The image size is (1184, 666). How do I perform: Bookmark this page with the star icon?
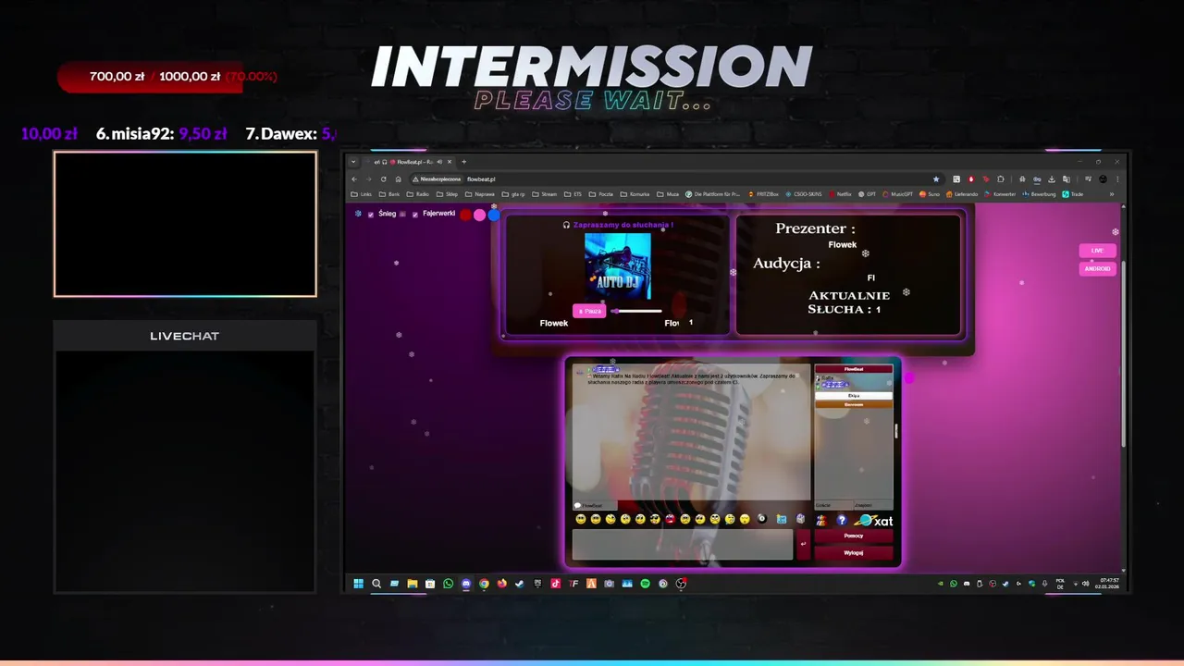tap(936, 179)
